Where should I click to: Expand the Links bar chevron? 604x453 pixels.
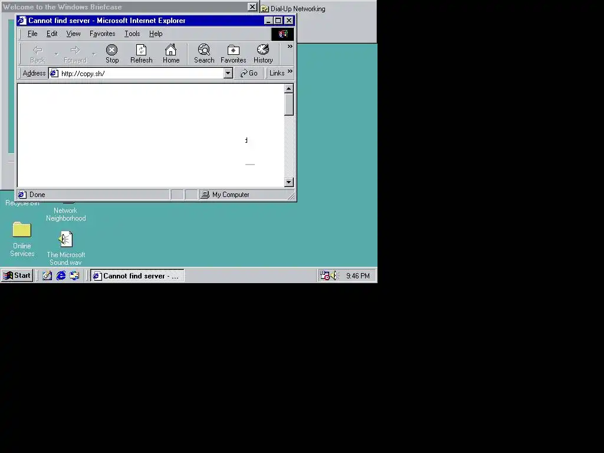[x=290, y=71]
